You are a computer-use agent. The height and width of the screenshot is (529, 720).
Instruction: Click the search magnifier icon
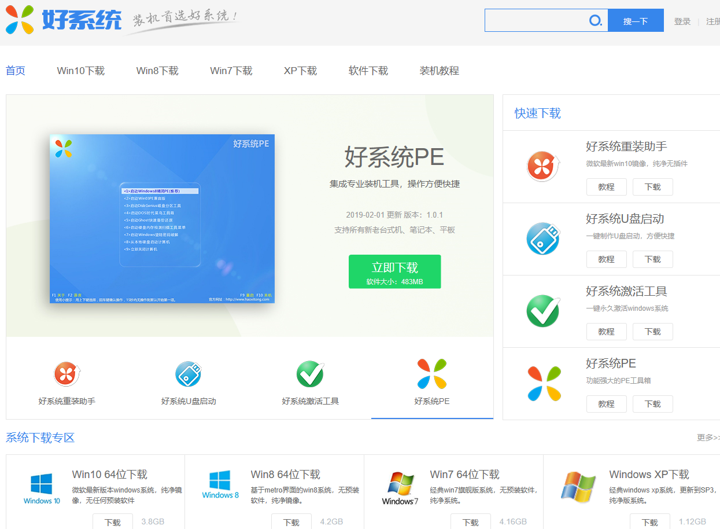click(595, 21)
